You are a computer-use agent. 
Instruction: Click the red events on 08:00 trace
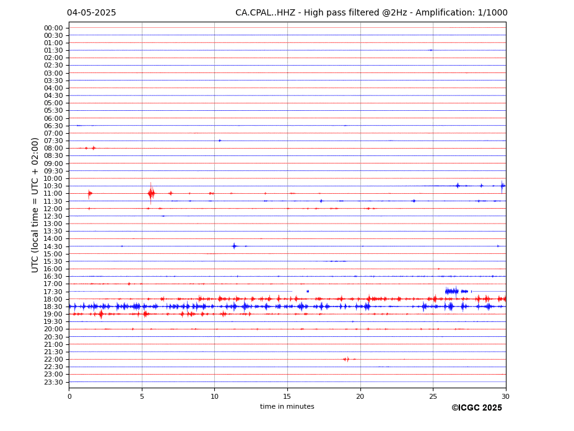(x=90, y=148)
